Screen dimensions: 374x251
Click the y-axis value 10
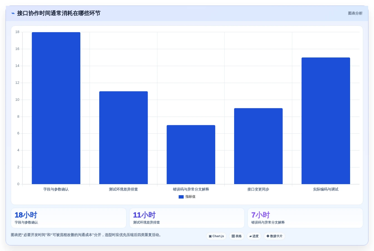tap(18, 100)
